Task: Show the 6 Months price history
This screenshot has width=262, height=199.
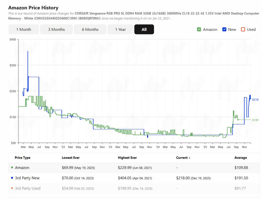Action: [x=90, y=29]
